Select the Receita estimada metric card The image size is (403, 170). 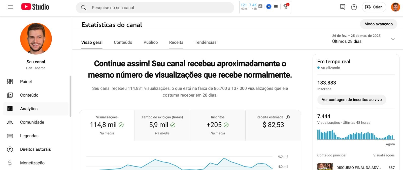[273, 125]
